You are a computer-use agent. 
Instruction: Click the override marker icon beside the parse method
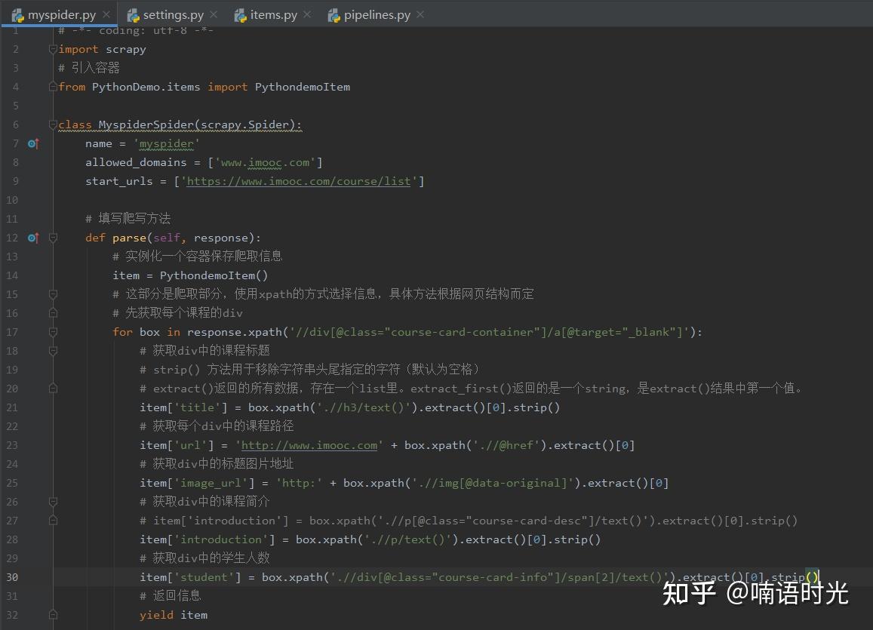pyautogui.click(x=33, y=238)
